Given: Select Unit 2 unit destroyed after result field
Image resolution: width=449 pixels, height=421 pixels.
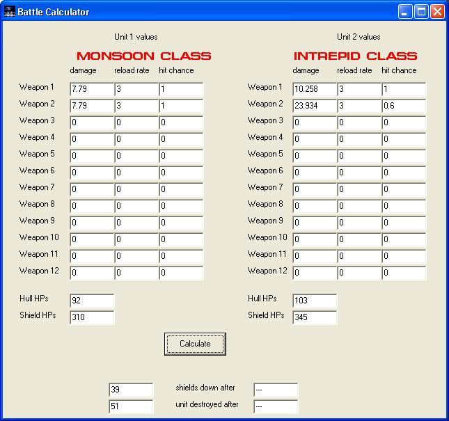Looking at the screenshot, I should (276, 406).
